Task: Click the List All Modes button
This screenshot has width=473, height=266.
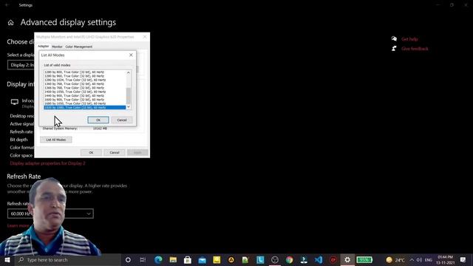Action: (56, 140)
